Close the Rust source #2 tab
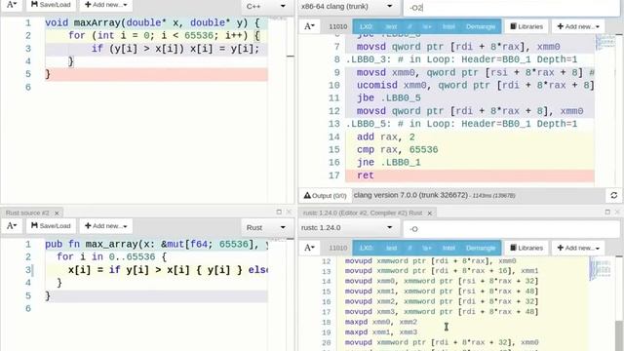624x351 pixels. click(x=57, y=214)
